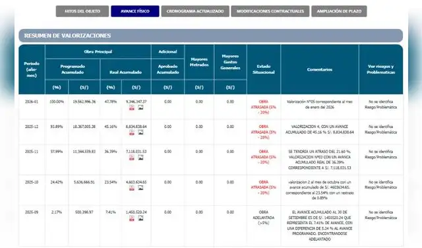Screen dimensions: 422x248
Task: Open the PDF icon for period 2025-10
Action: click(132, 188)
